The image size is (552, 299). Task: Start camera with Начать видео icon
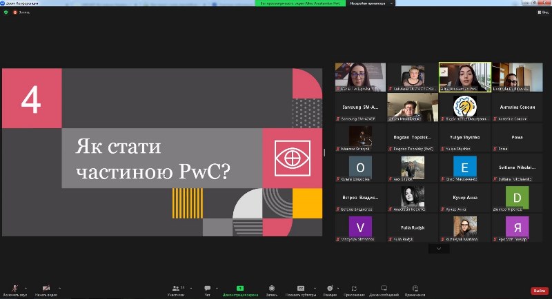click(46, 288)
